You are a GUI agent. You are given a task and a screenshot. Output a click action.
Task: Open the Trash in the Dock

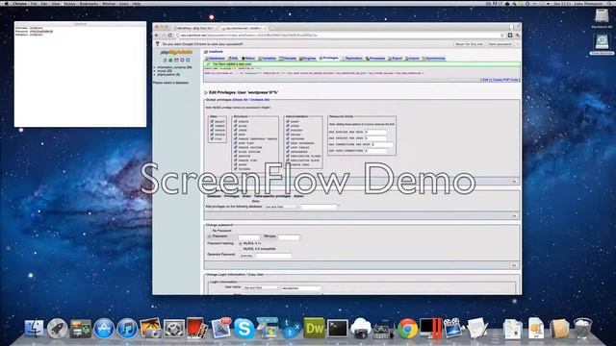pos(582,328)
